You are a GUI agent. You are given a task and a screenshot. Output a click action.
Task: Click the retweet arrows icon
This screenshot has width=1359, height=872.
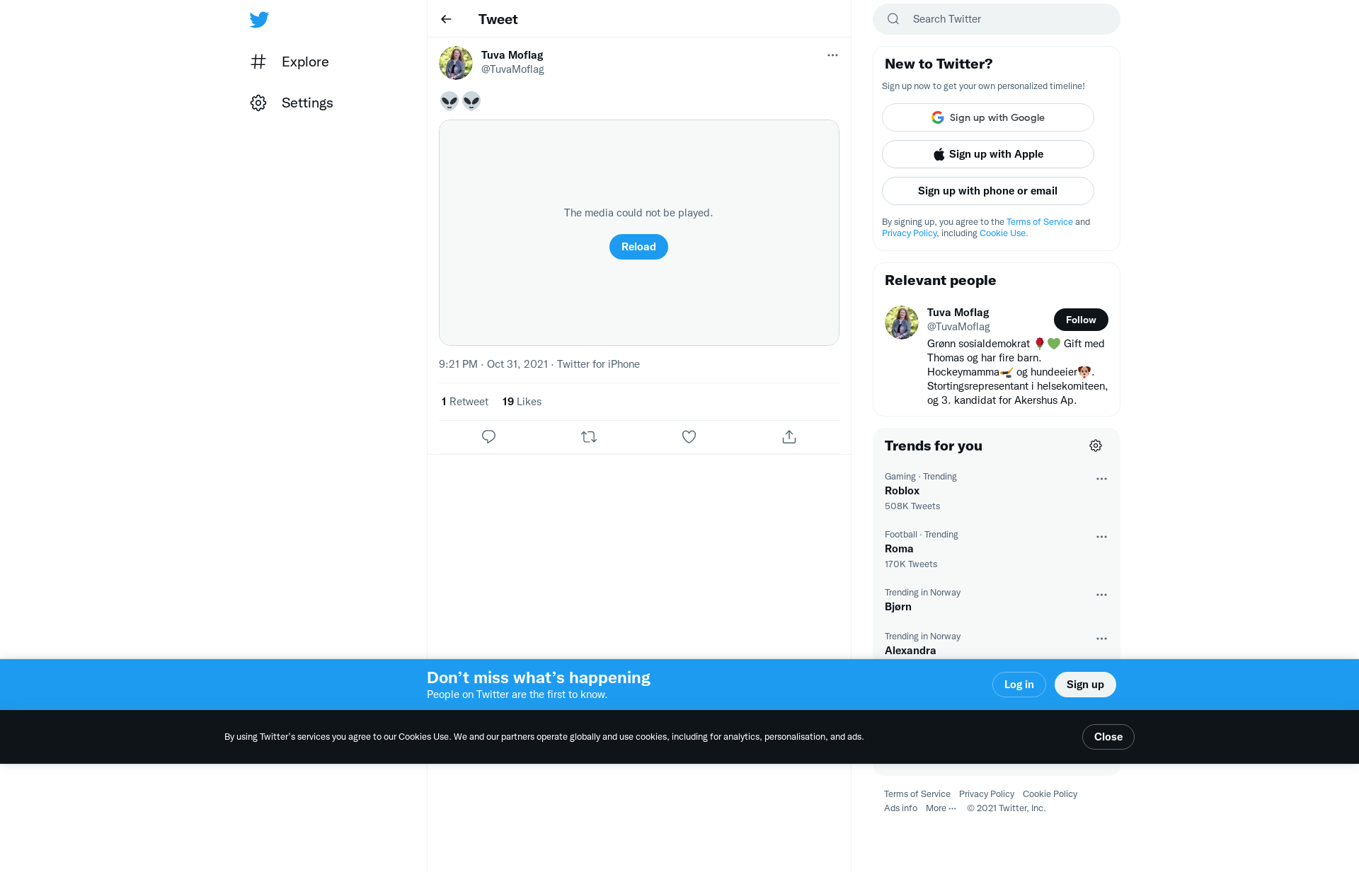click(x=589, y=437)
